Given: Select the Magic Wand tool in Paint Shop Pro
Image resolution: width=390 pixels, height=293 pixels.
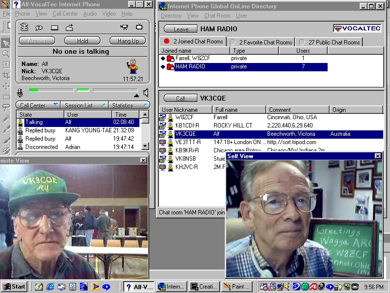Looking at the screenshot, I should 6,118.
